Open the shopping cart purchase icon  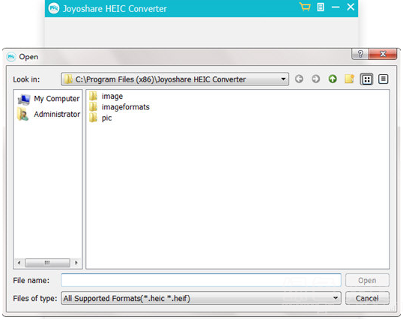coord(305,7)
